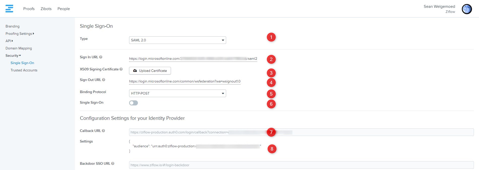Click help icon beside X509 Signing Certificate
This screenshot has height=170, width=479.
pos(121,69)
